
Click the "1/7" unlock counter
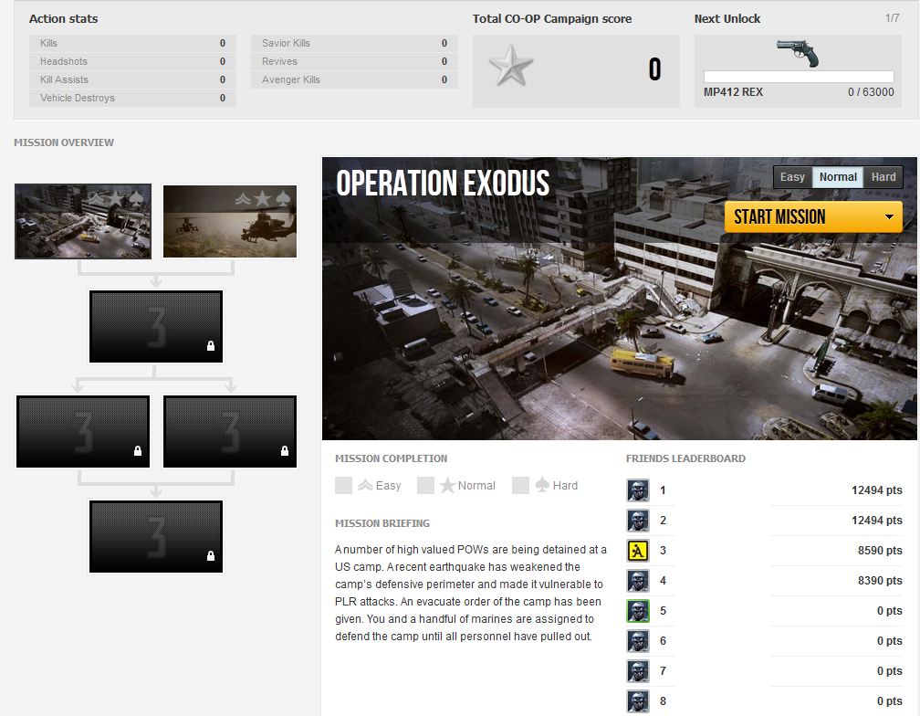892,18
